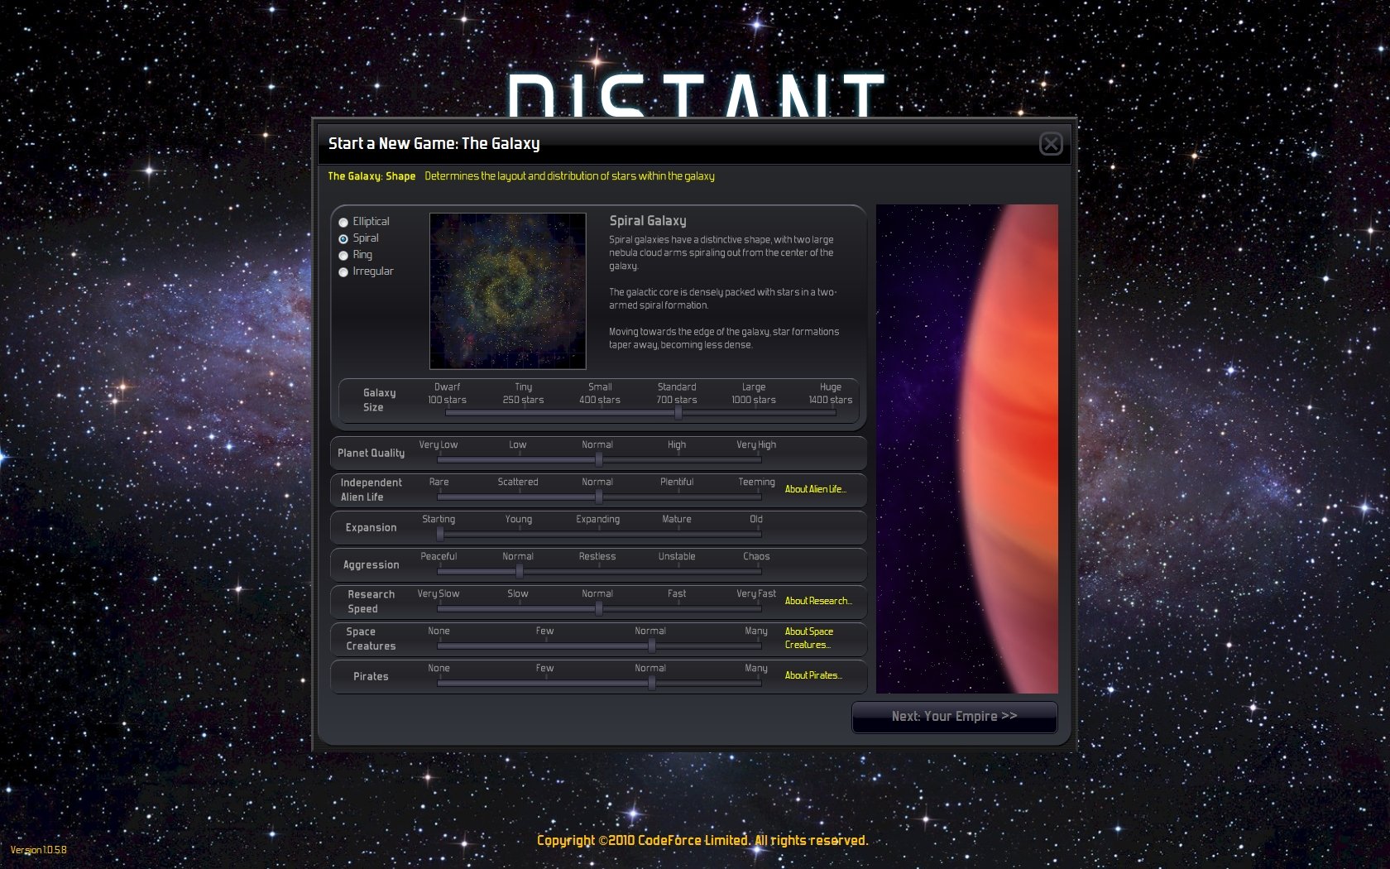
Task: Click the Very High planet quality label
Action: click(x=756, y=445)
